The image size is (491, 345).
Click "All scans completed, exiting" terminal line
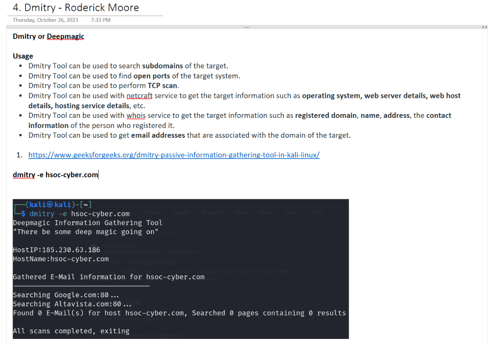point(71,331)
